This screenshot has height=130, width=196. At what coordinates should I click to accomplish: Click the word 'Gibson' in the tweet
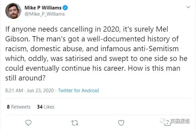(17, 39)
